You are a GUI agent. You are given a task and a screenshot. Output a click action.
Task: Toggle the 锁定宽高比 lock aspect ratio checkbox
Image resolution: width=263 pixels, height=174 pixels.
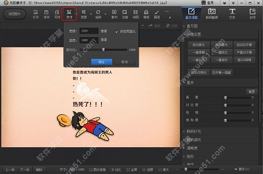117,31
